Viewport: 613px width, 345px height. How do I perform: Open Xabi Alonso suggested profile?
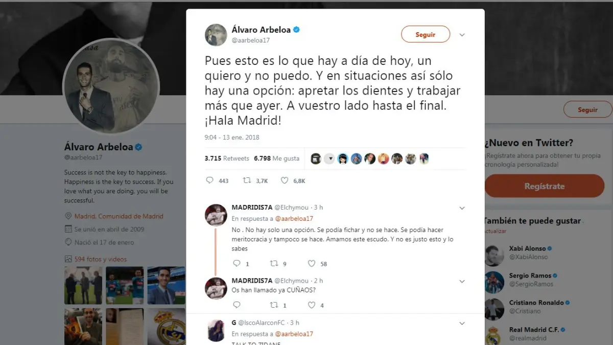(527, 248)
